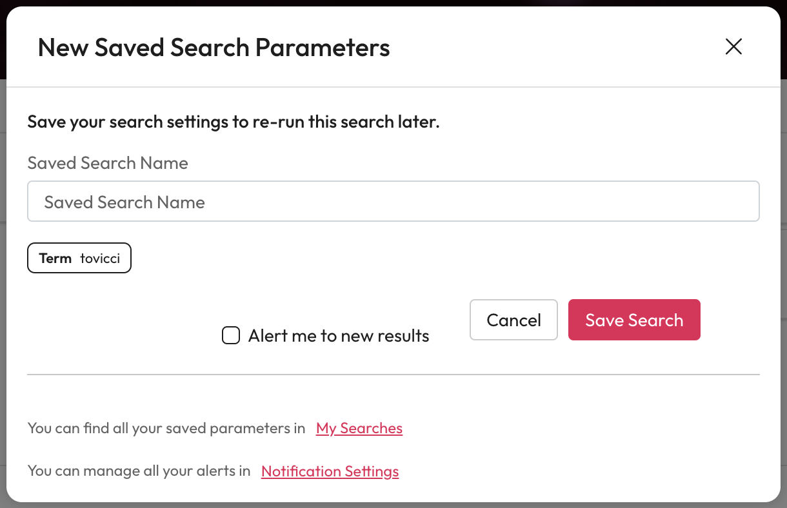The width and height of the screenshot is (787, 508).
Task: Click the Saved Search Name input field
Action: click(393, 202)
